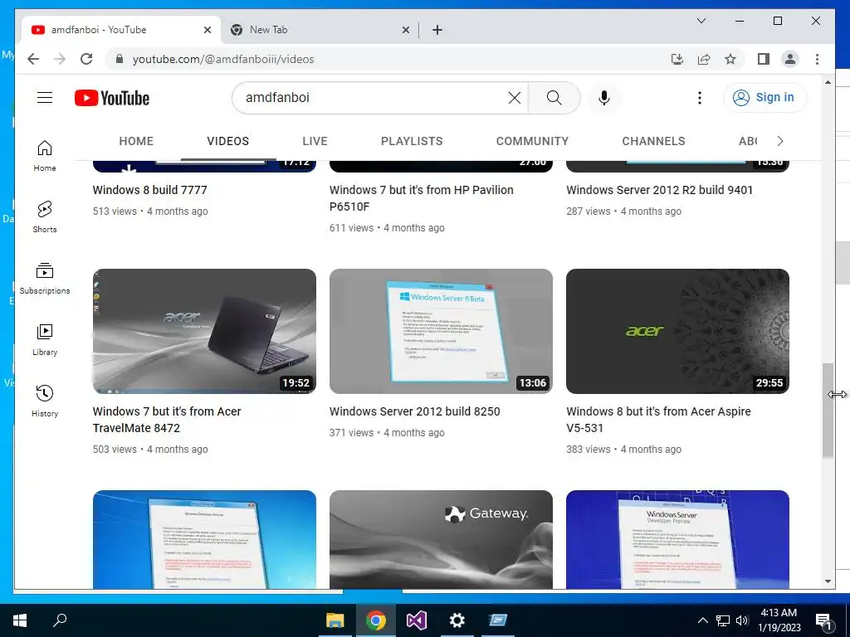Click the scrollbar up arrow
Image resolution: width=850 pixels, height=637 pixels.
(828, 82)
